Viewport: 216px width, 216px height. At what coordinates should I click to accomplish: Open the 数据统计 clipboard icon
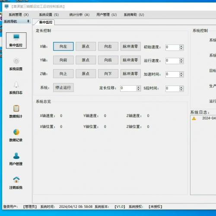tap(16, 108)
